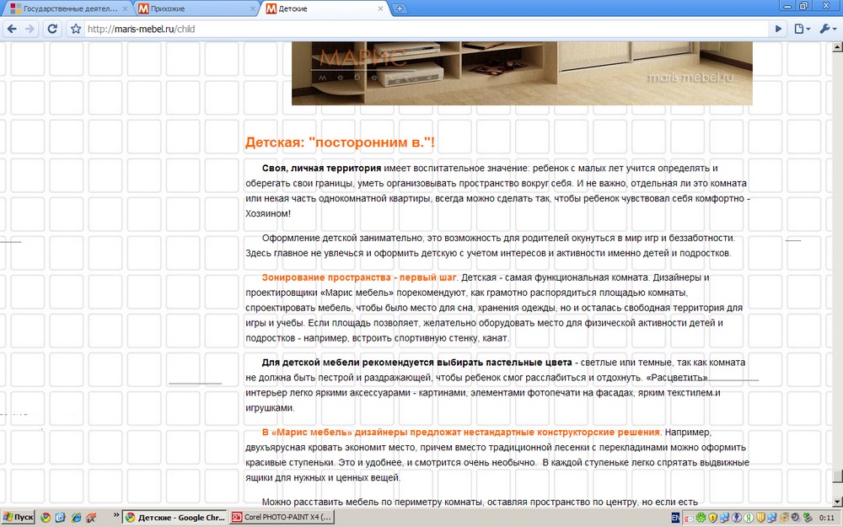
Task: Click the heading Детская: "посторонним в."!
Action: tap(340, 143)
